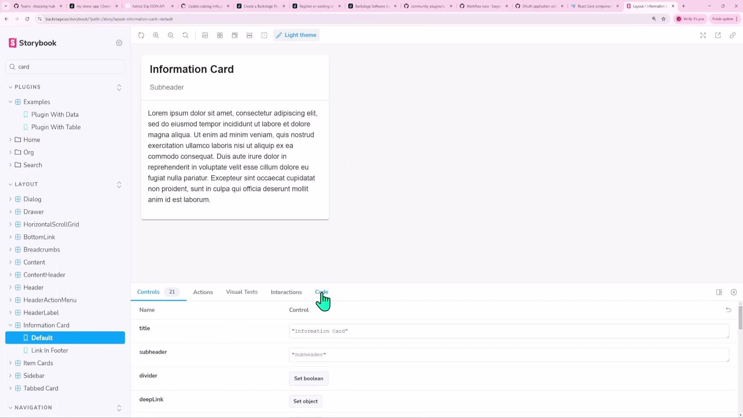The height and width of the screenshot is (418, 743).
Task: Switch theme using Light theme button
Action: [x=296, y=35]
